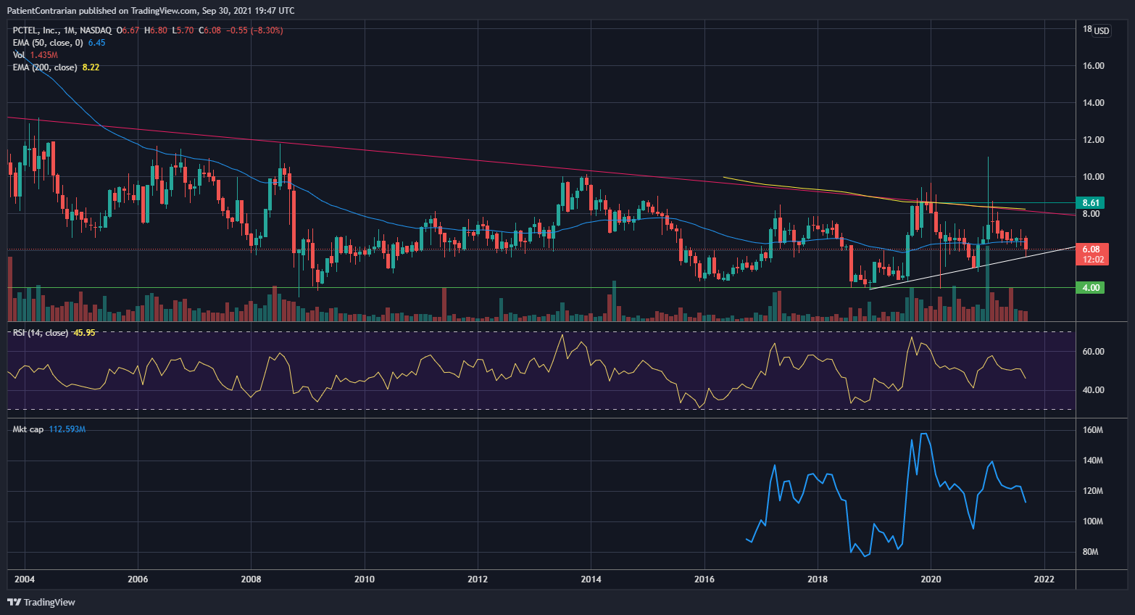Viewport: 1135px width, 615px height.
Task: Select the USD currency label on price axis
Action: (1102, 30)
